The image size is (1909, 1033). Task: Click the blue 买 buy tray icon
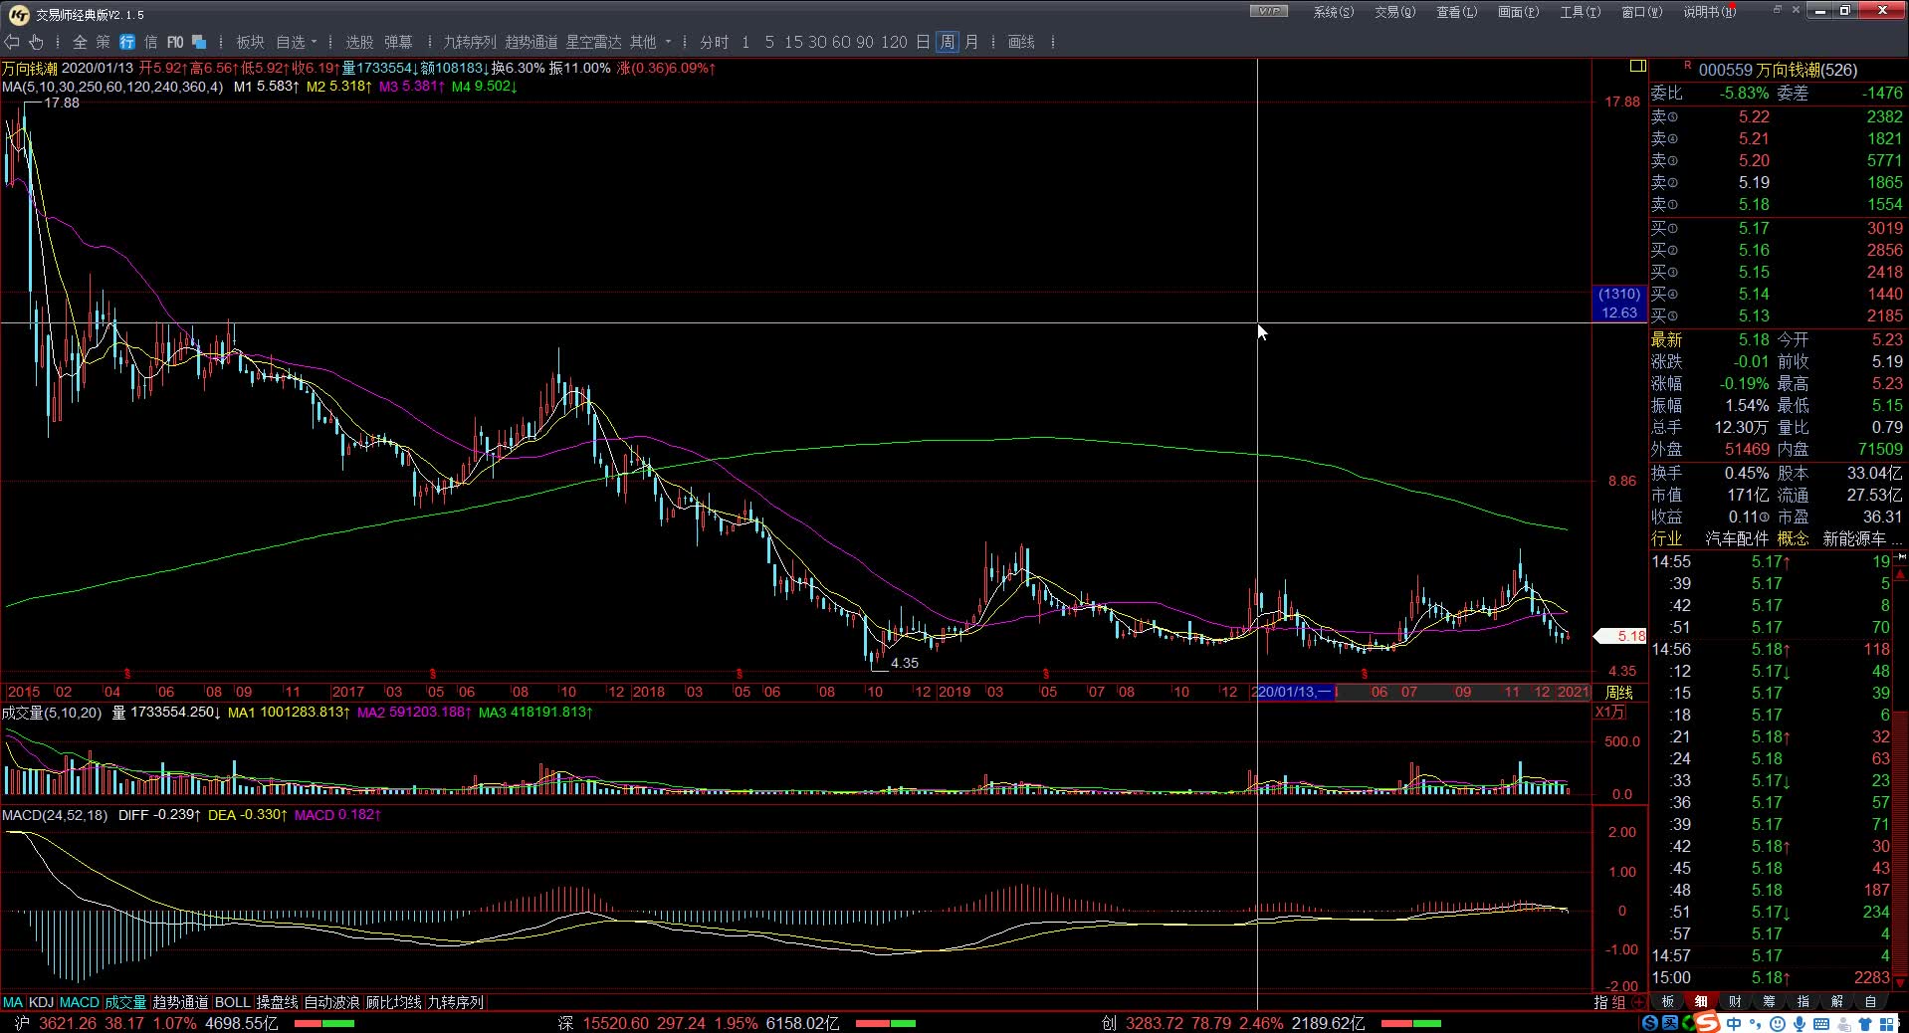1670,1023
